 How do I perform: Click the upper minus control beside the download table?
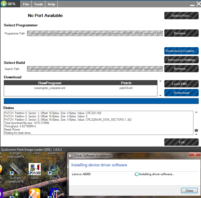coord(160,81)
